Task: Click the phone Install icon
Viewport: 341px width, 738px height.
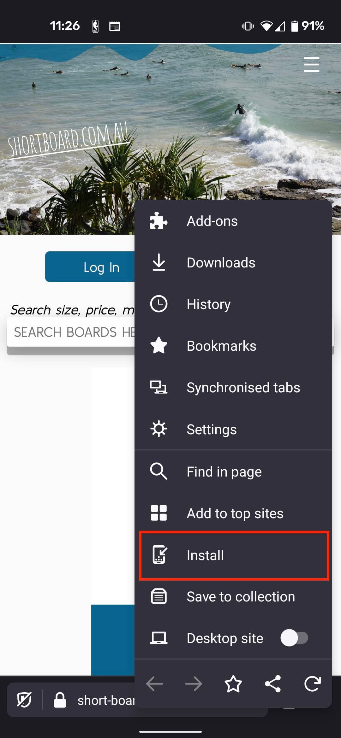Action: tap(159, 554)
